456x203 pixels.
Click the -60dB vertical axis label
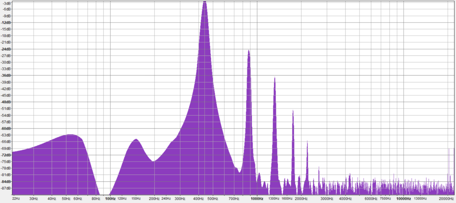[x=6, y=128]
